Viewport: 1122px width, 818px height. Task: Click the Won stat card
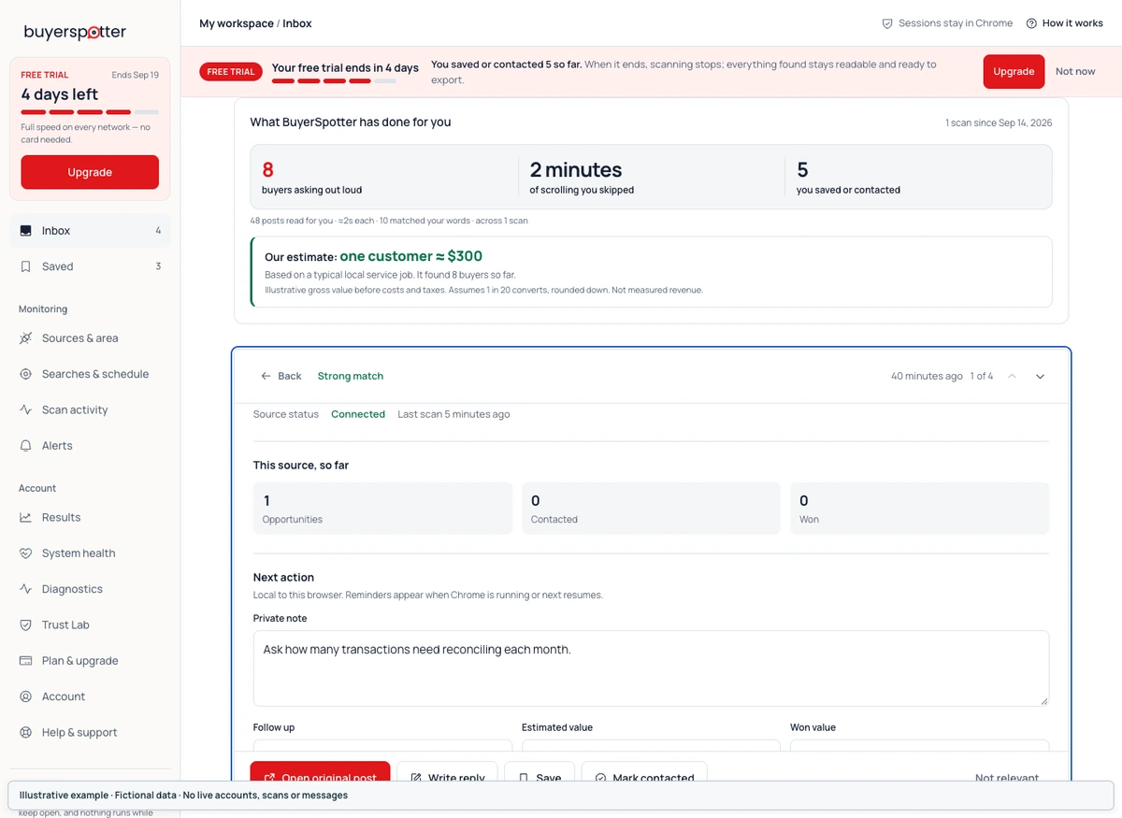[919, 509]
